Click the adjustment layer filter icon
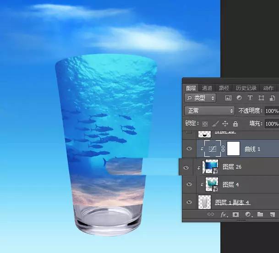 tap(239, 98)
